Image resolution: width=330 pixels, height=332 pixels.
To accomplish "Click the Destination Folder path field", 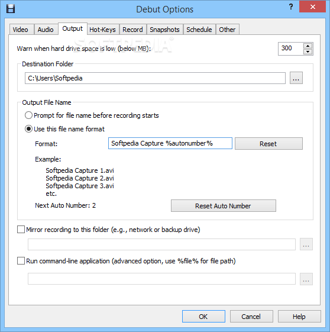I will pos(155,78).
